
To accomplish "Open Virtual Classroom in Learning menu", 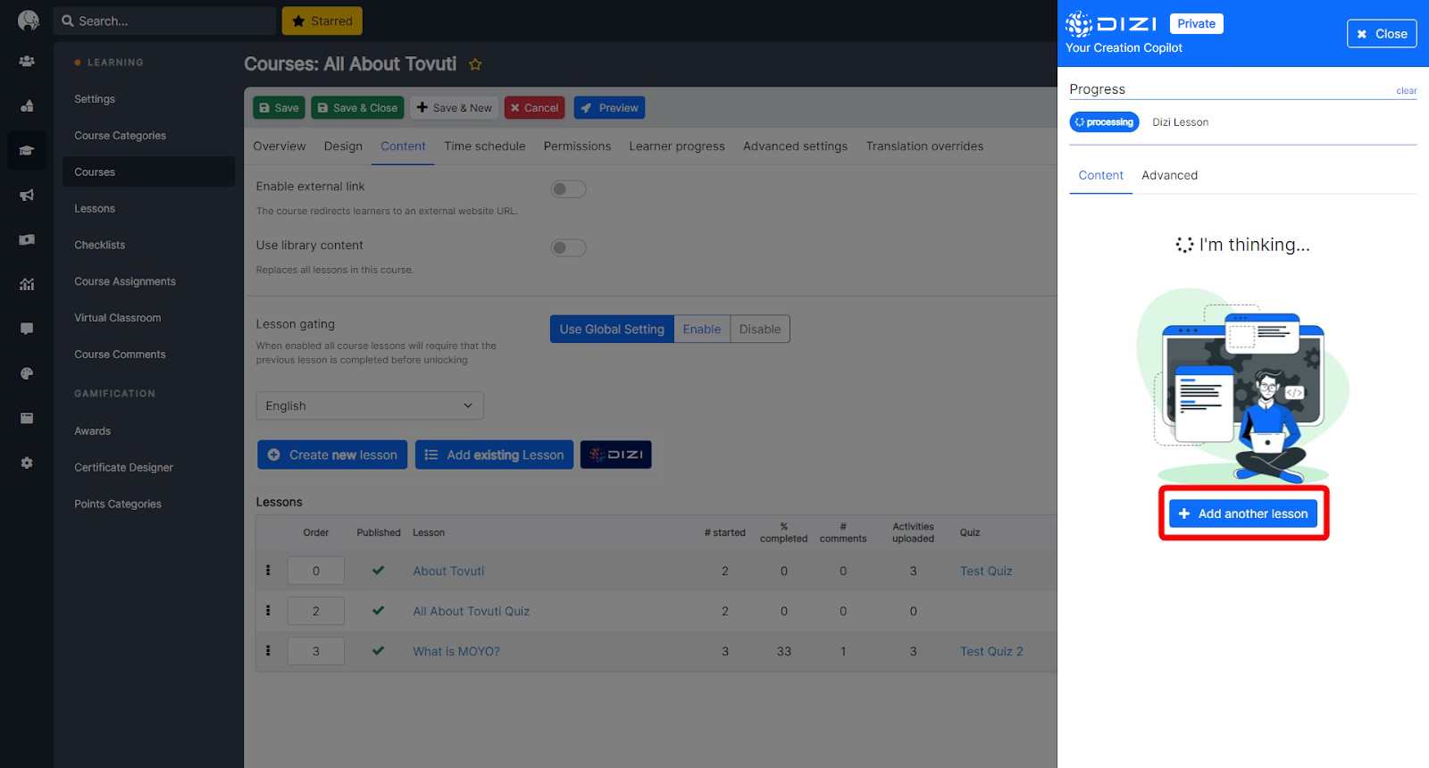I will coord(118,318).
